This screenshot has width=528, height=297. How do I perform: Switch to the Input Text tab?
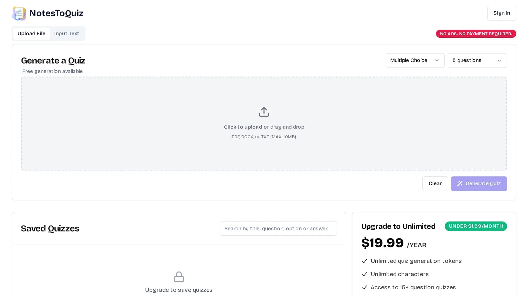tap(67, 34)
